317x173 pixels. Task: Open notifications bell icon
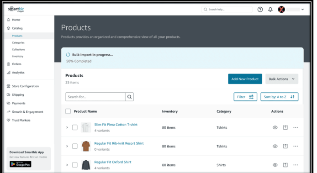click(x=270, y=10)
